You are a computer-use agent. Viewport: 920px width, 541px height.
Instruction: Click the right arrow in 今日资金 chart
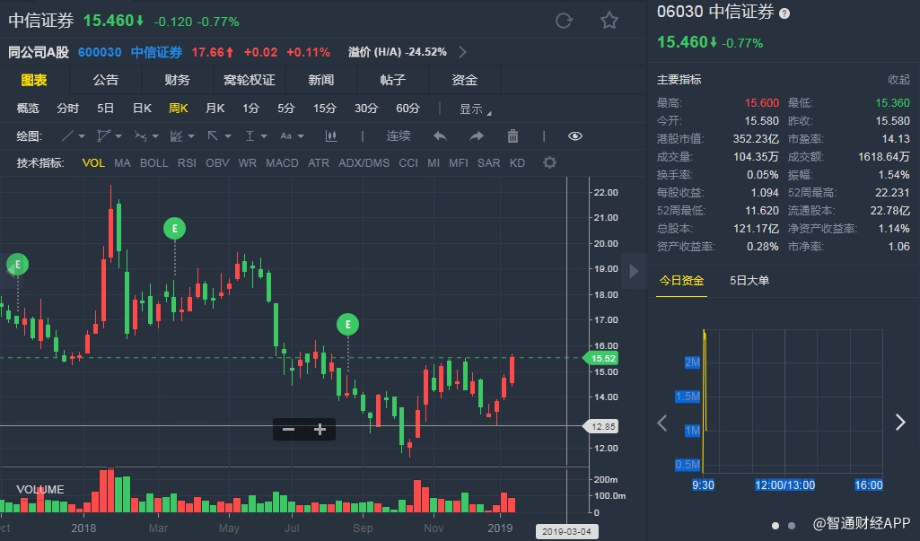tap(900, 423)
